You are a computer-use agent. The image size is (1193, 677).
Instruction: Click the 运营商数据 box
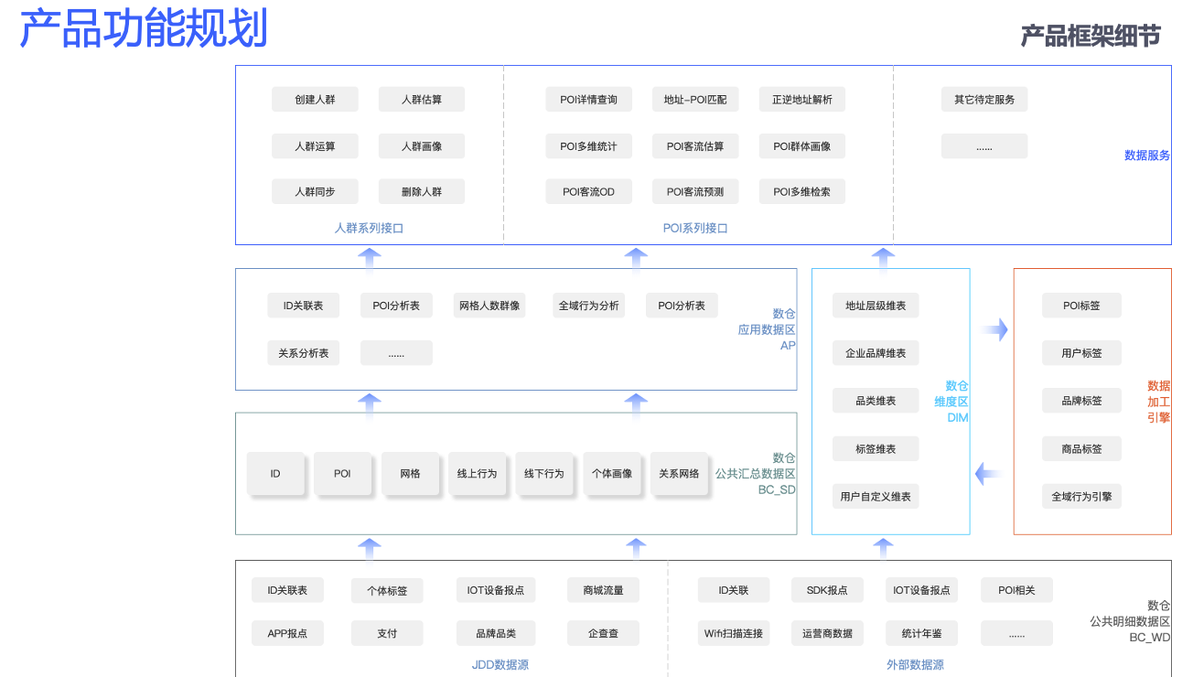coord(826,633)
